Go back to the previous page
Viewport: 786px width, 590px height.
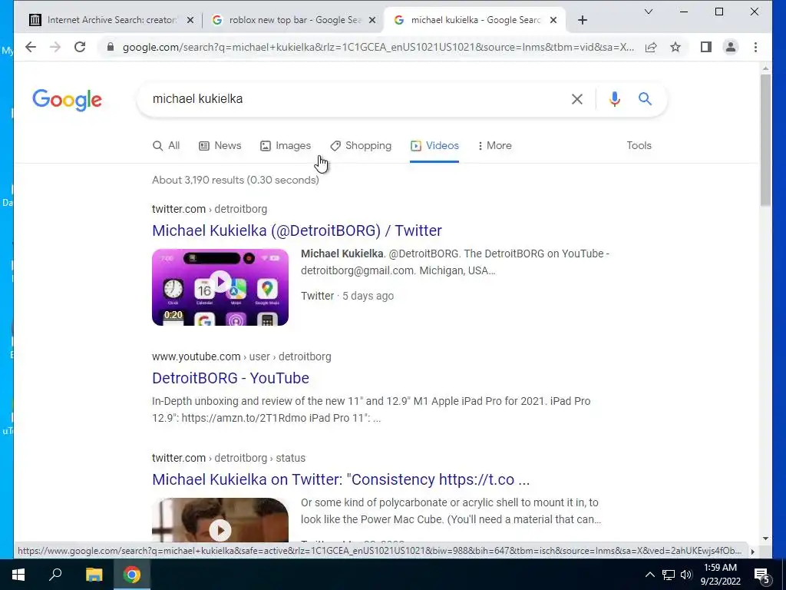tap(31, 47)
